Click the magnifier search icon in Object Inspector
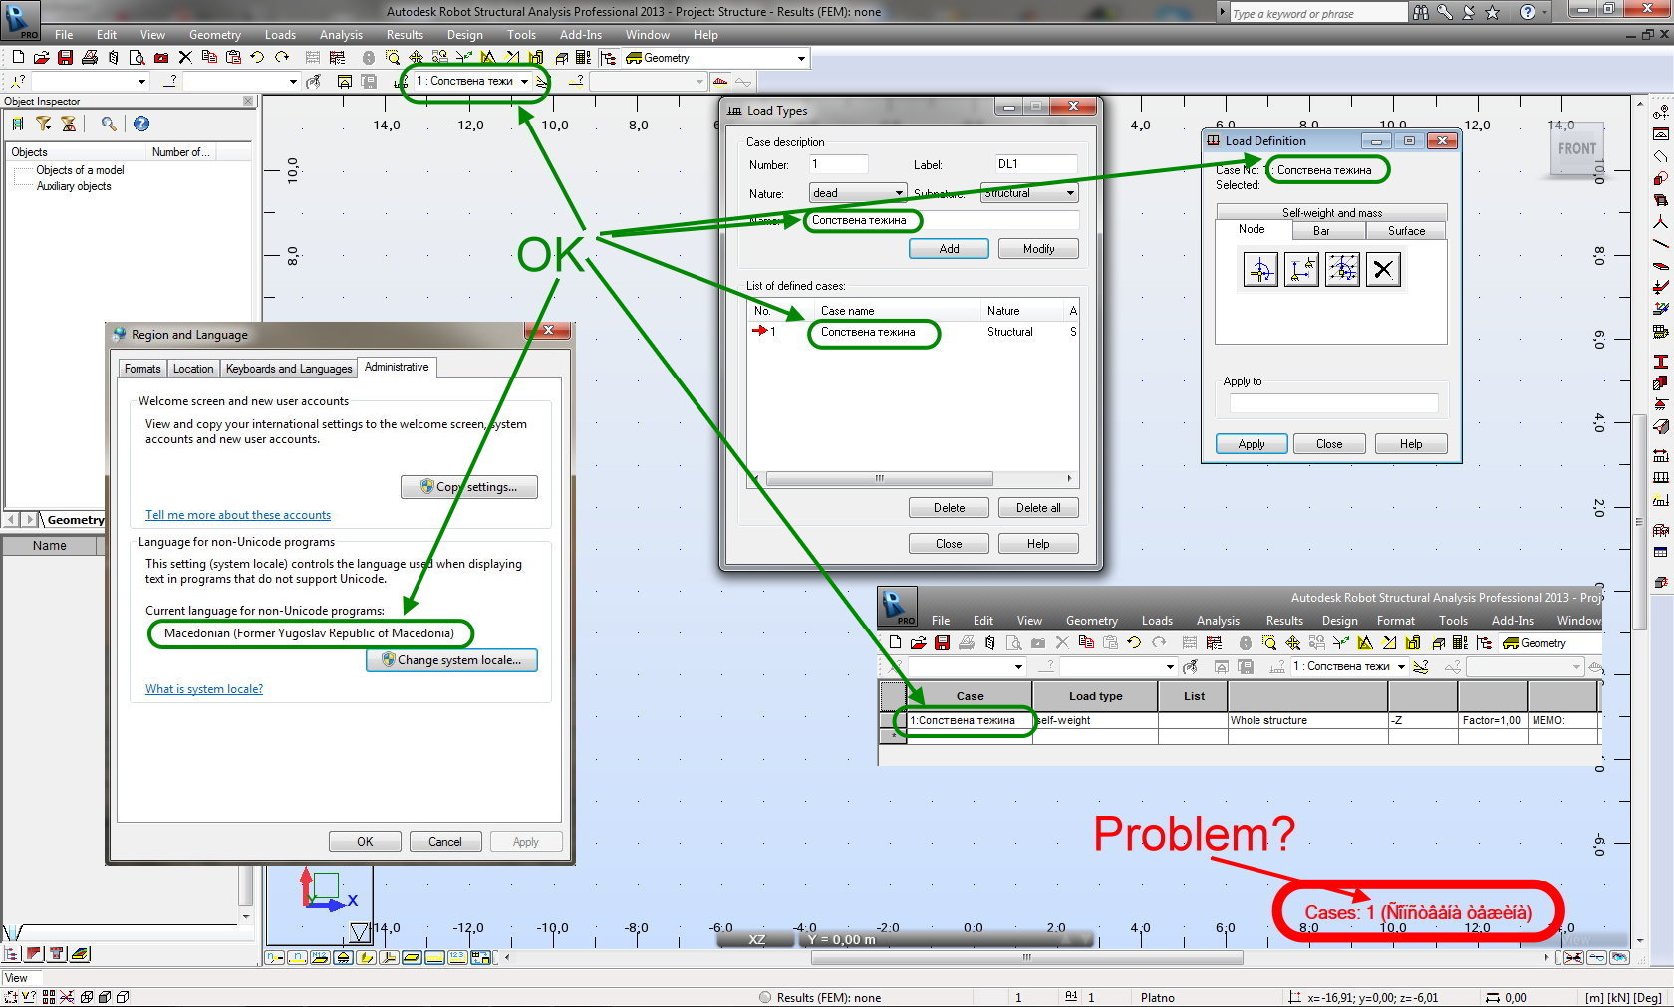1674x1007 pixels. click(108, 124)
